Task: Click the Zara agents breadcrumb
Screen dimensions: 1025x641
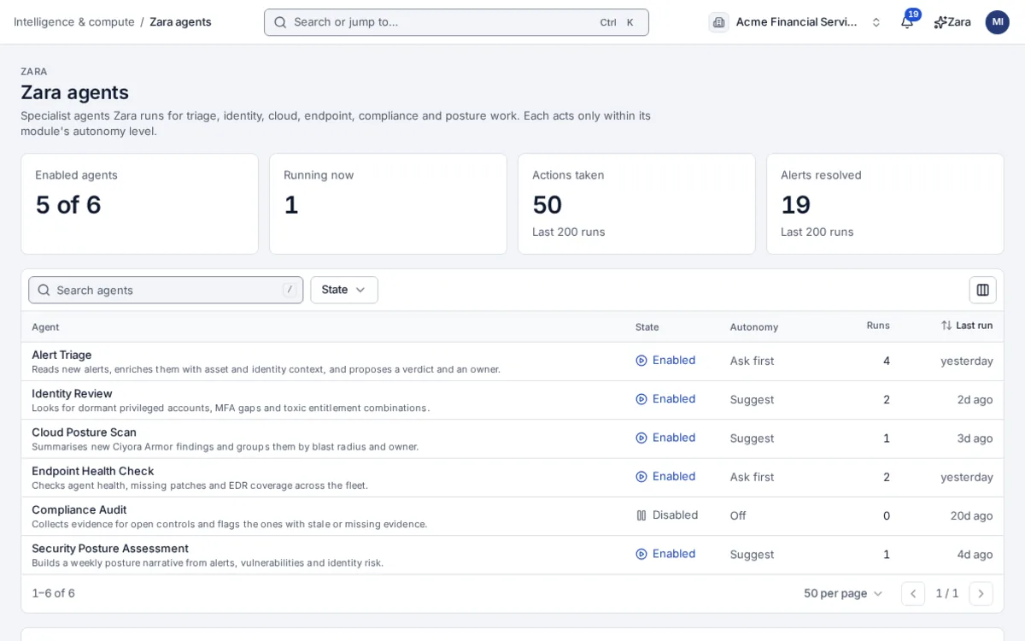Action: coord(180,22)
